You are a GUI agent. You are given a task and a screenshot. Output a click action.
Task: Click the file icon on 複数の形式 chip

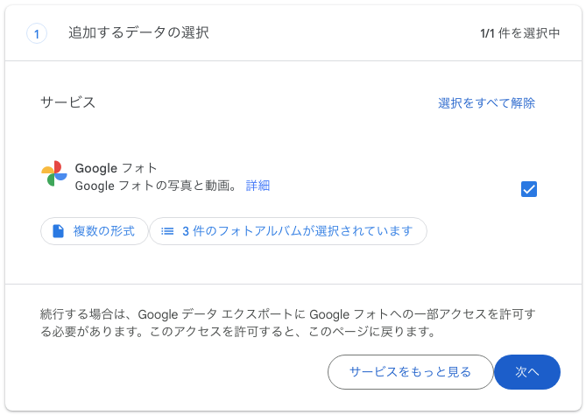click(59, 231)
